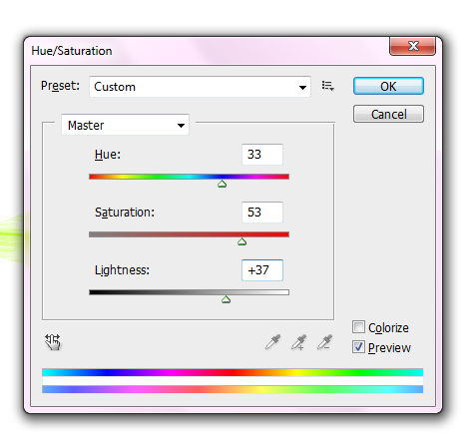This screenshot has height=439, width=472.
Task: Click into the Lightness value field
Action: (x=262, y=270)
